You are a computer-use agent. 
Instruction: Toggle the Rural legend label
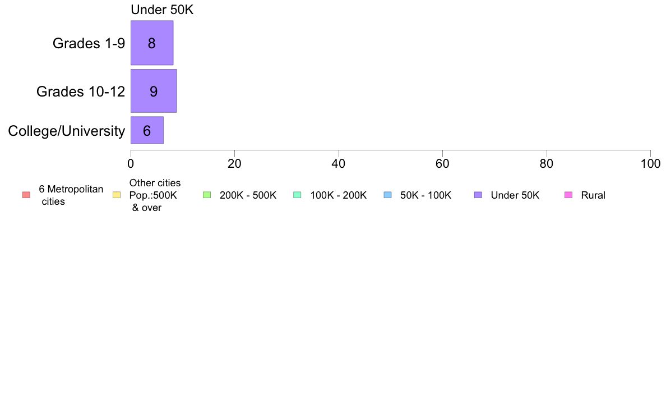coord(593,195)
